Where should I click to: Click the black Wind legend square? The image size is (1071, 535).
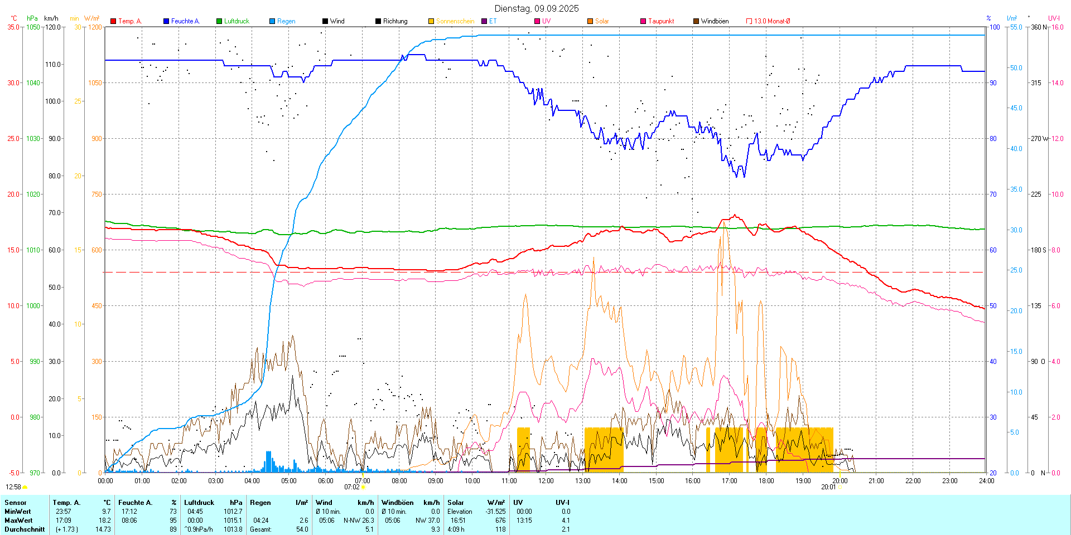click(x=325, y=21)
